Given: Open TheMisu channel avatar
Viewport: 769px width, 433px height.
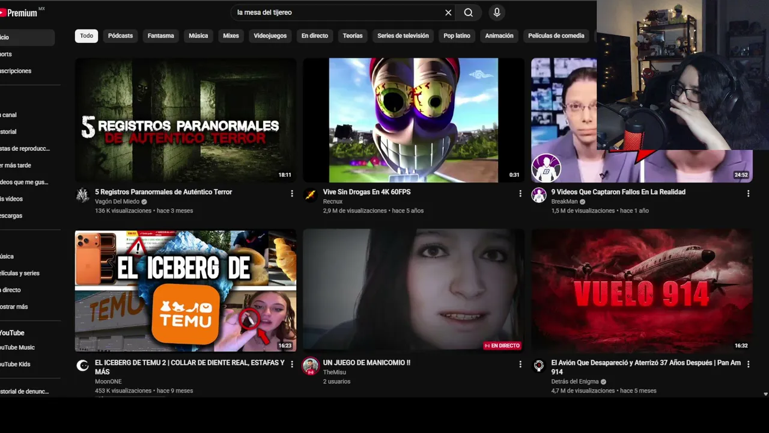Looking at the screenshot, I should [311, 366].
